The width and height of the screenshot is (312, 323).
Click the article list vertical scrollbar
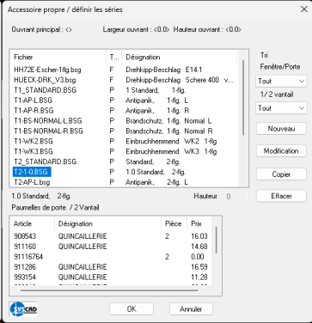pos(216,240)
